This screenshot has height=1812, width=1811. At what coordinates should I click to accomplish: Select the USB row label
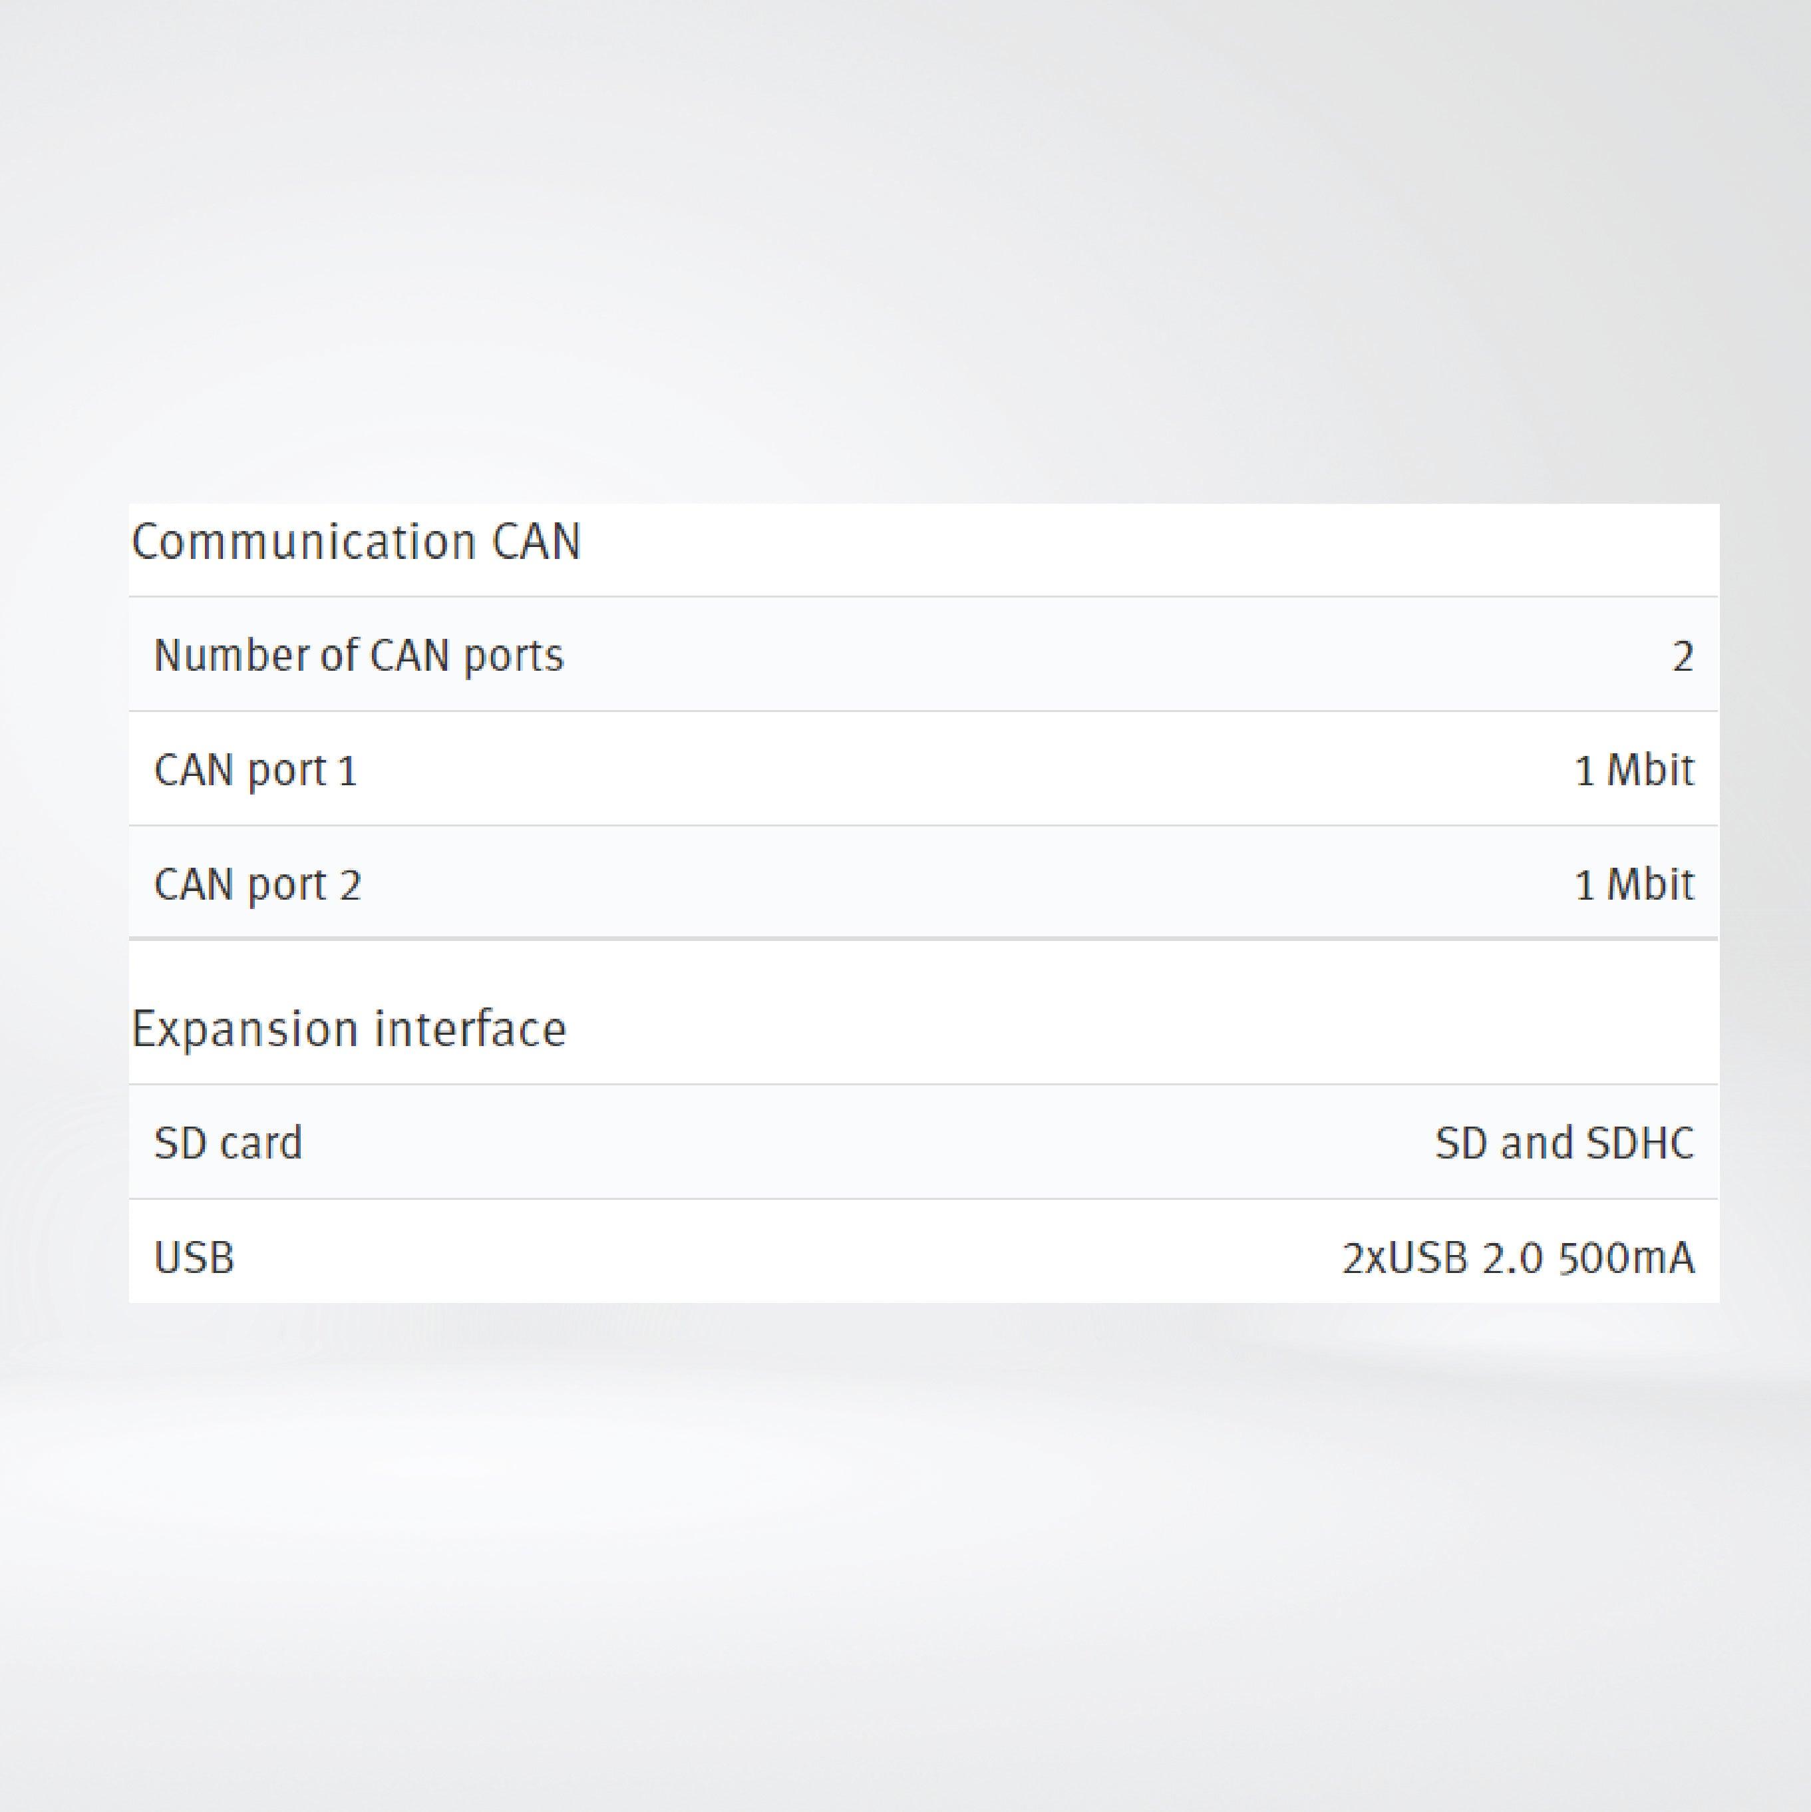tap(194, 1258)
